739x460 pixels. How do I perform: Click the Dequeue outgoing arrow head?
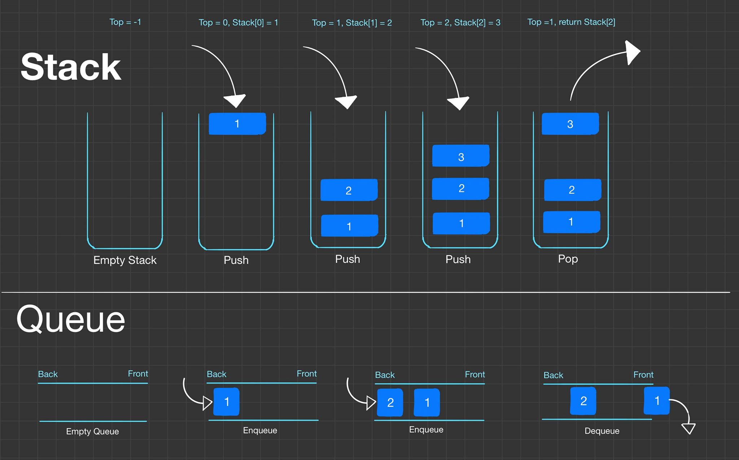[x=688, y=428]
